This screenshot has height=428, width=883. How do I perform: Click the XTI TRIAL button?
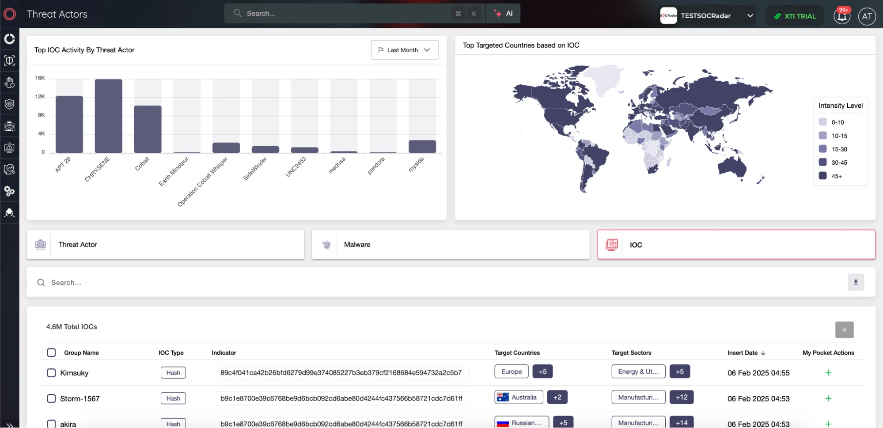(795, 16)
